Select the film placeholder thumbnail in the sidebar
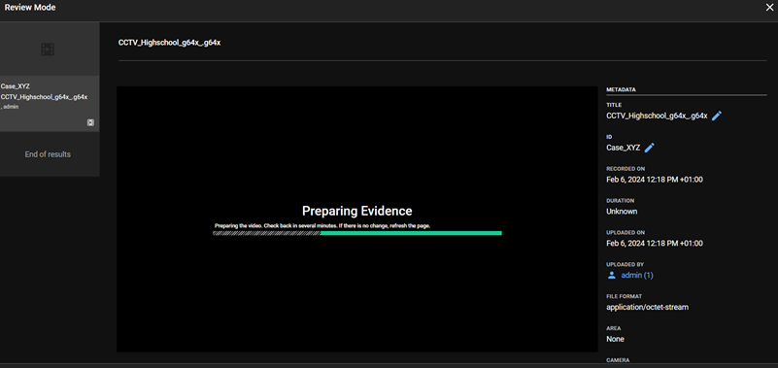The height and width of the screenshot is (368, 778). click(48, 50)
